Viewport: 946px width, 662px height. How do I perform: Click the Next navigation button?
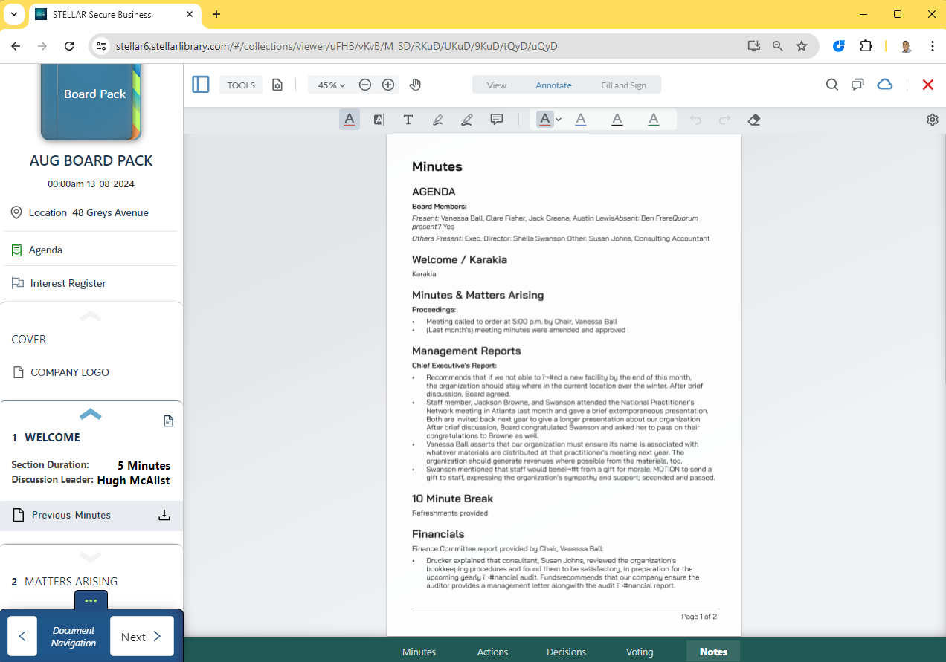click(x=141, y=637)
